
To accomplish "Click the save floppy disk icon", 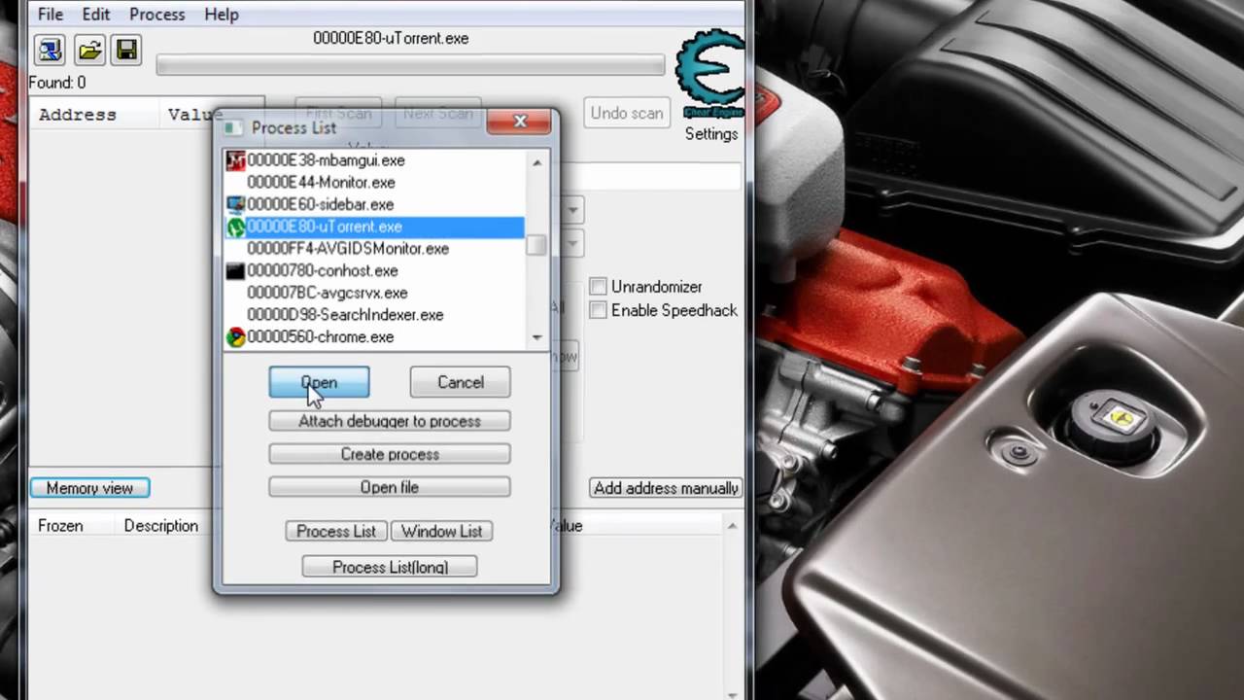I will point(126,50).
